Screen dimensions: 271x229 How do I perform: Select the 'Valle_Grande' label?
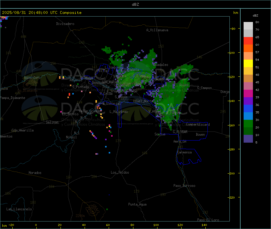coord(89,111)
